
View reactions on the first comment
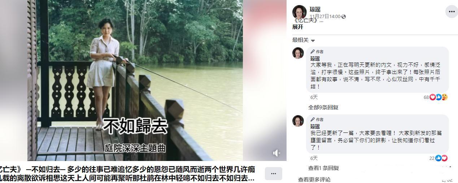[436, 97]
